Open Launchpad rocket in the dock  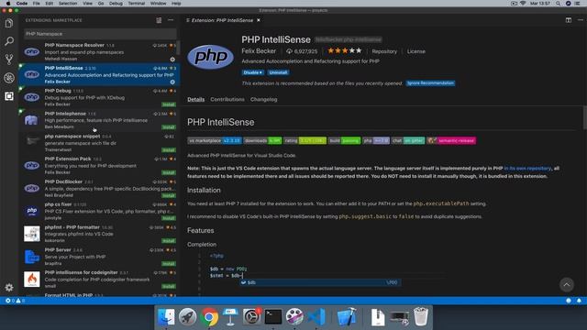[x=187, y=317]
